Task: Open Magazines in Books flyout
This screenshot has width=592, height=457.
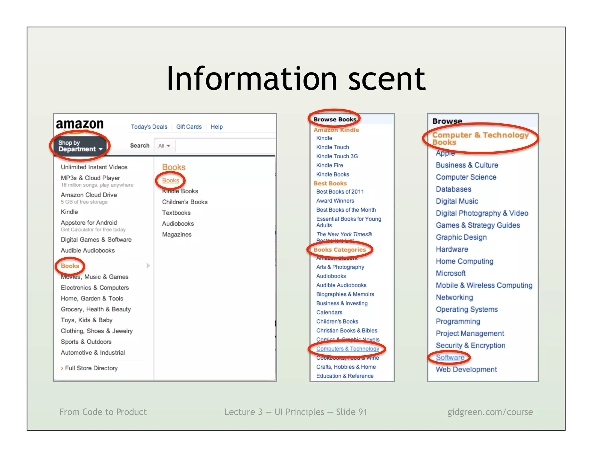Action: (177, 235)
